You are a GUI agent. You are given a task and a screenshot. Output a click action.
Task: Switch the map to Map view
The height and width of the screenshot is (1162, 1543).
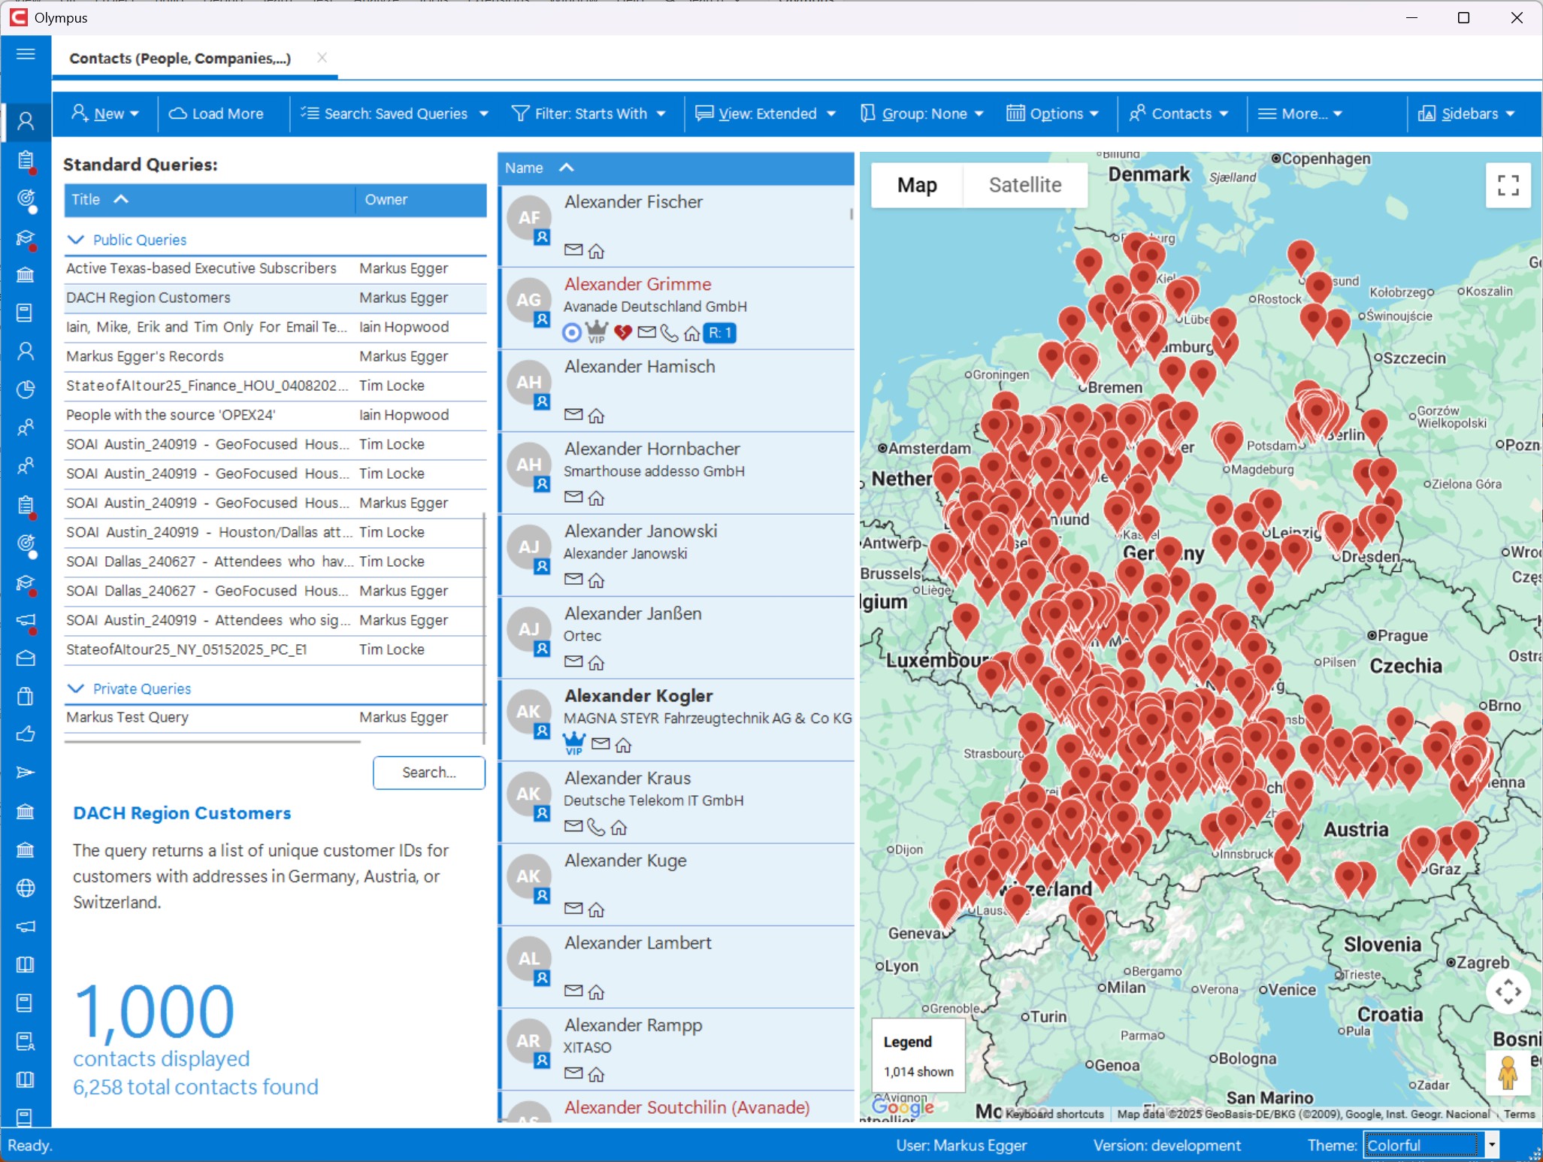coord(917,185)
